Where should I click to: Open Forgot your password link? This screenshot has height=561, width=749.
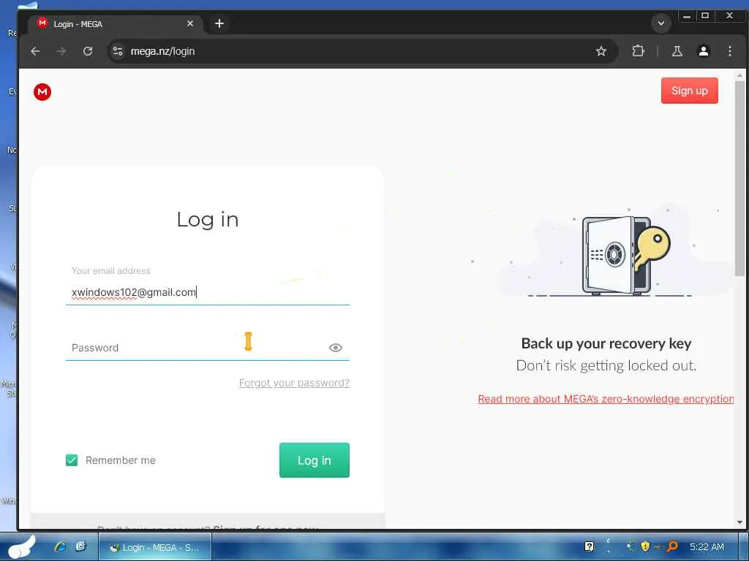tap(294, 383)
